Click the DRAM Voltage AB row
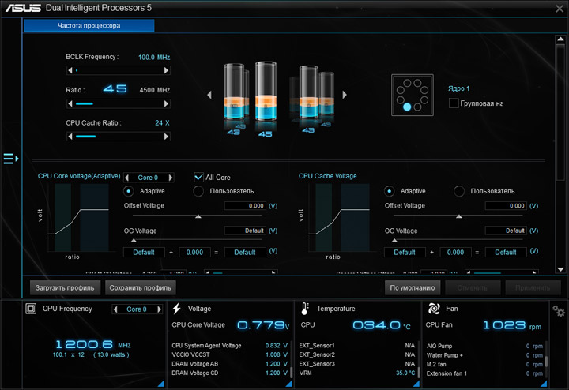 (230, 363)
